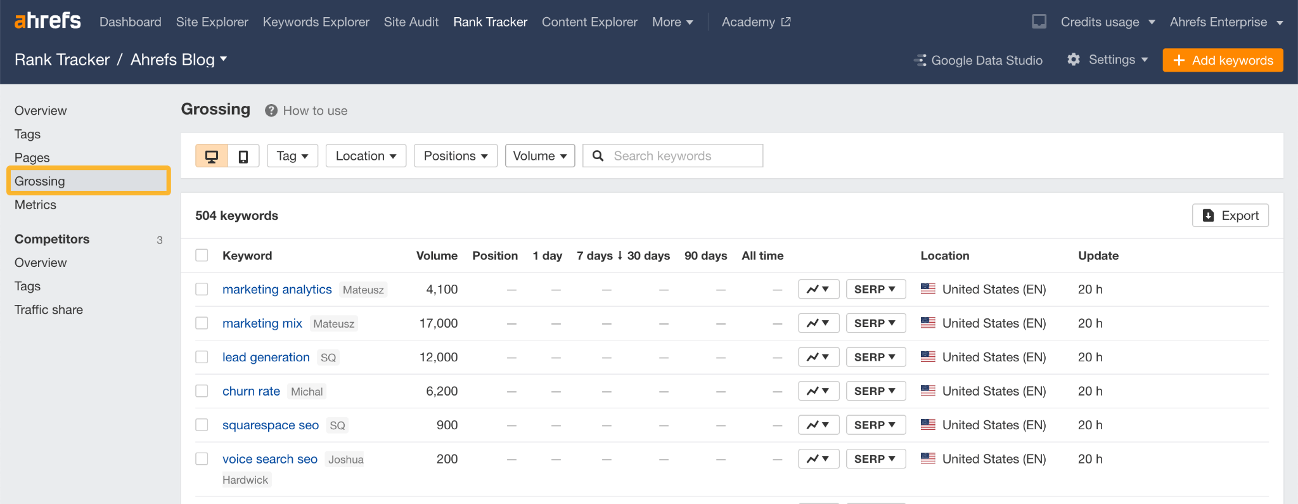This screenshot has height=504, width=1298.
Task: Click the search magnifier icon
Action: (x=598, y=156)
